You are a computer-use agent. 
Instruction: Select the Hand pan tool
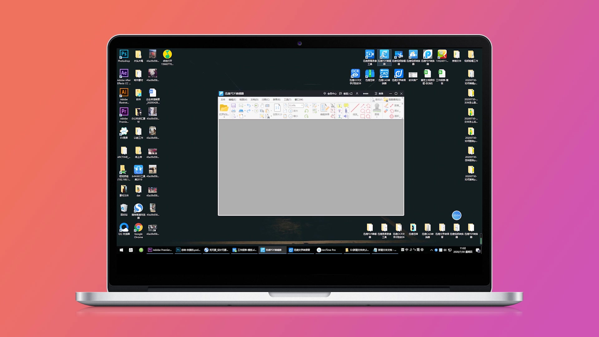(x=262, y=106)
